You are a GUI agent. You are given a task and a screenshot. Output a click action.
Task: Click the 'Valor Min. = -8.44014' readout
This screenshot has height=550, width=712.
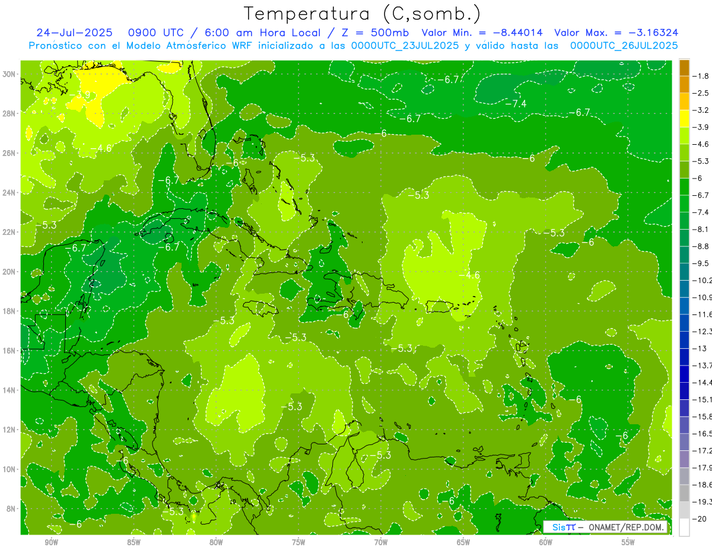(484, 33)
